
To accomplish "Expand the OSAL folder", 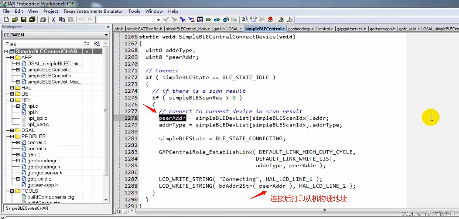I will [x=12, y=130].
